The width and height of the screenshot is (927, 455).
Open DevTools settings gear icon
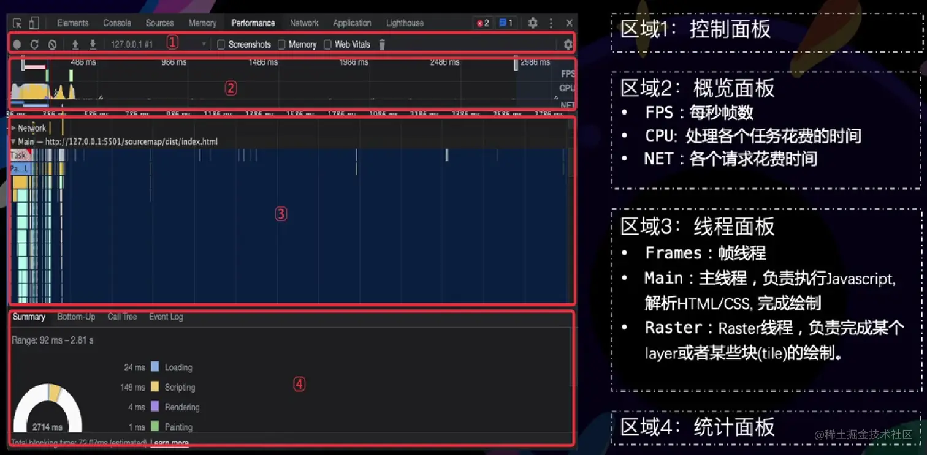[533, 23]
